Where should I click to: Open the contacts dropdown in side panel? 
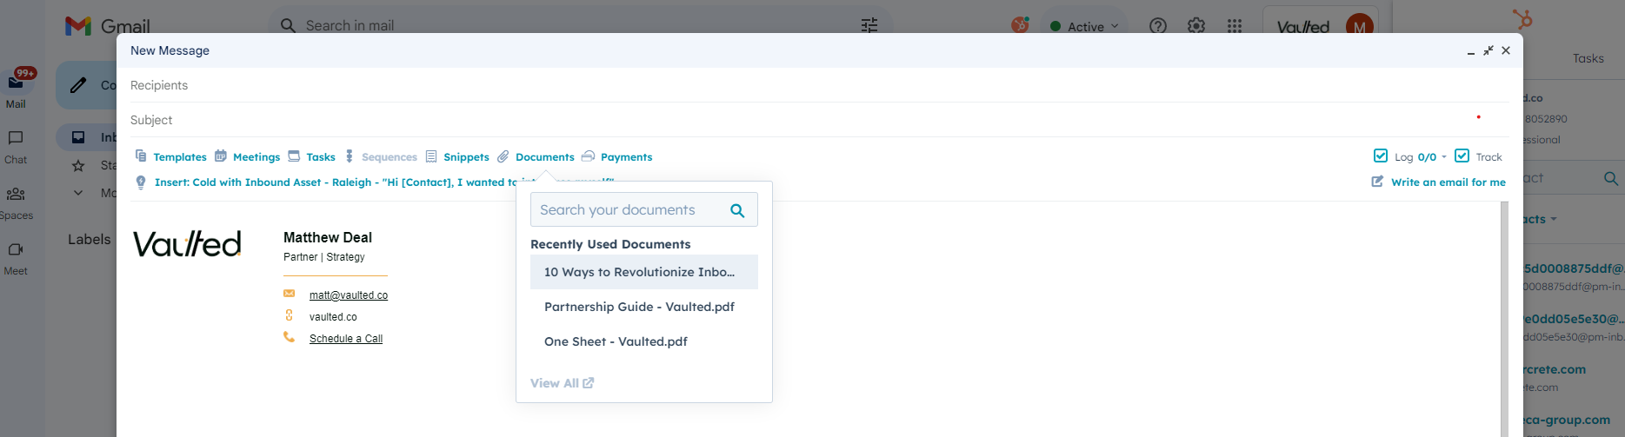tap(1541, 219)
